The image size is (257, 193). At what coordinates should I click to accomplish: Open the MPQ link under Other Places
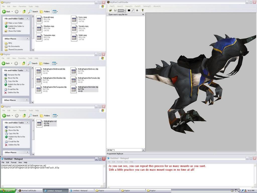(10, 43)
